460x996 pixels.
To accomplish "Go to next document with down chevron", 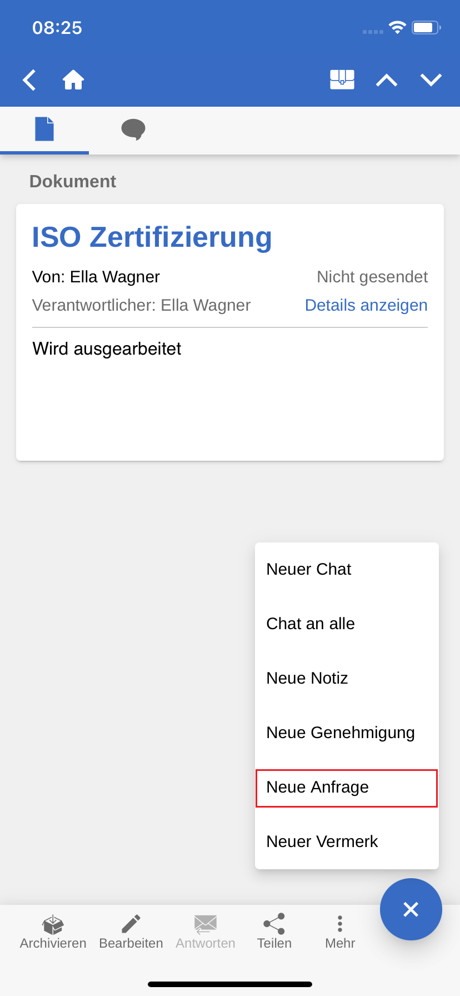I will click(431, 81).
